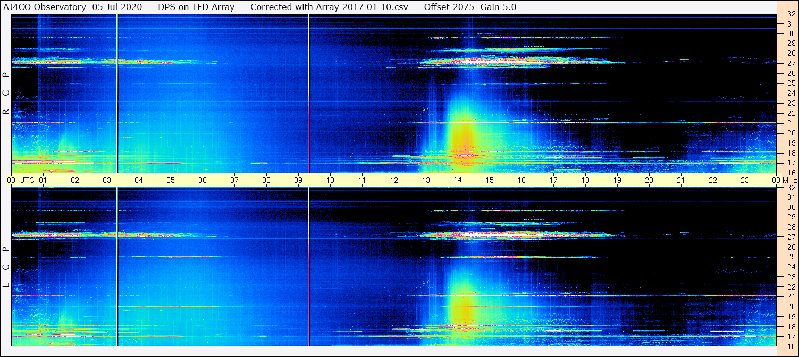Click the LCP panel's 16 MHz label
The image size is (799, 357).
click(x=790, y=346)
